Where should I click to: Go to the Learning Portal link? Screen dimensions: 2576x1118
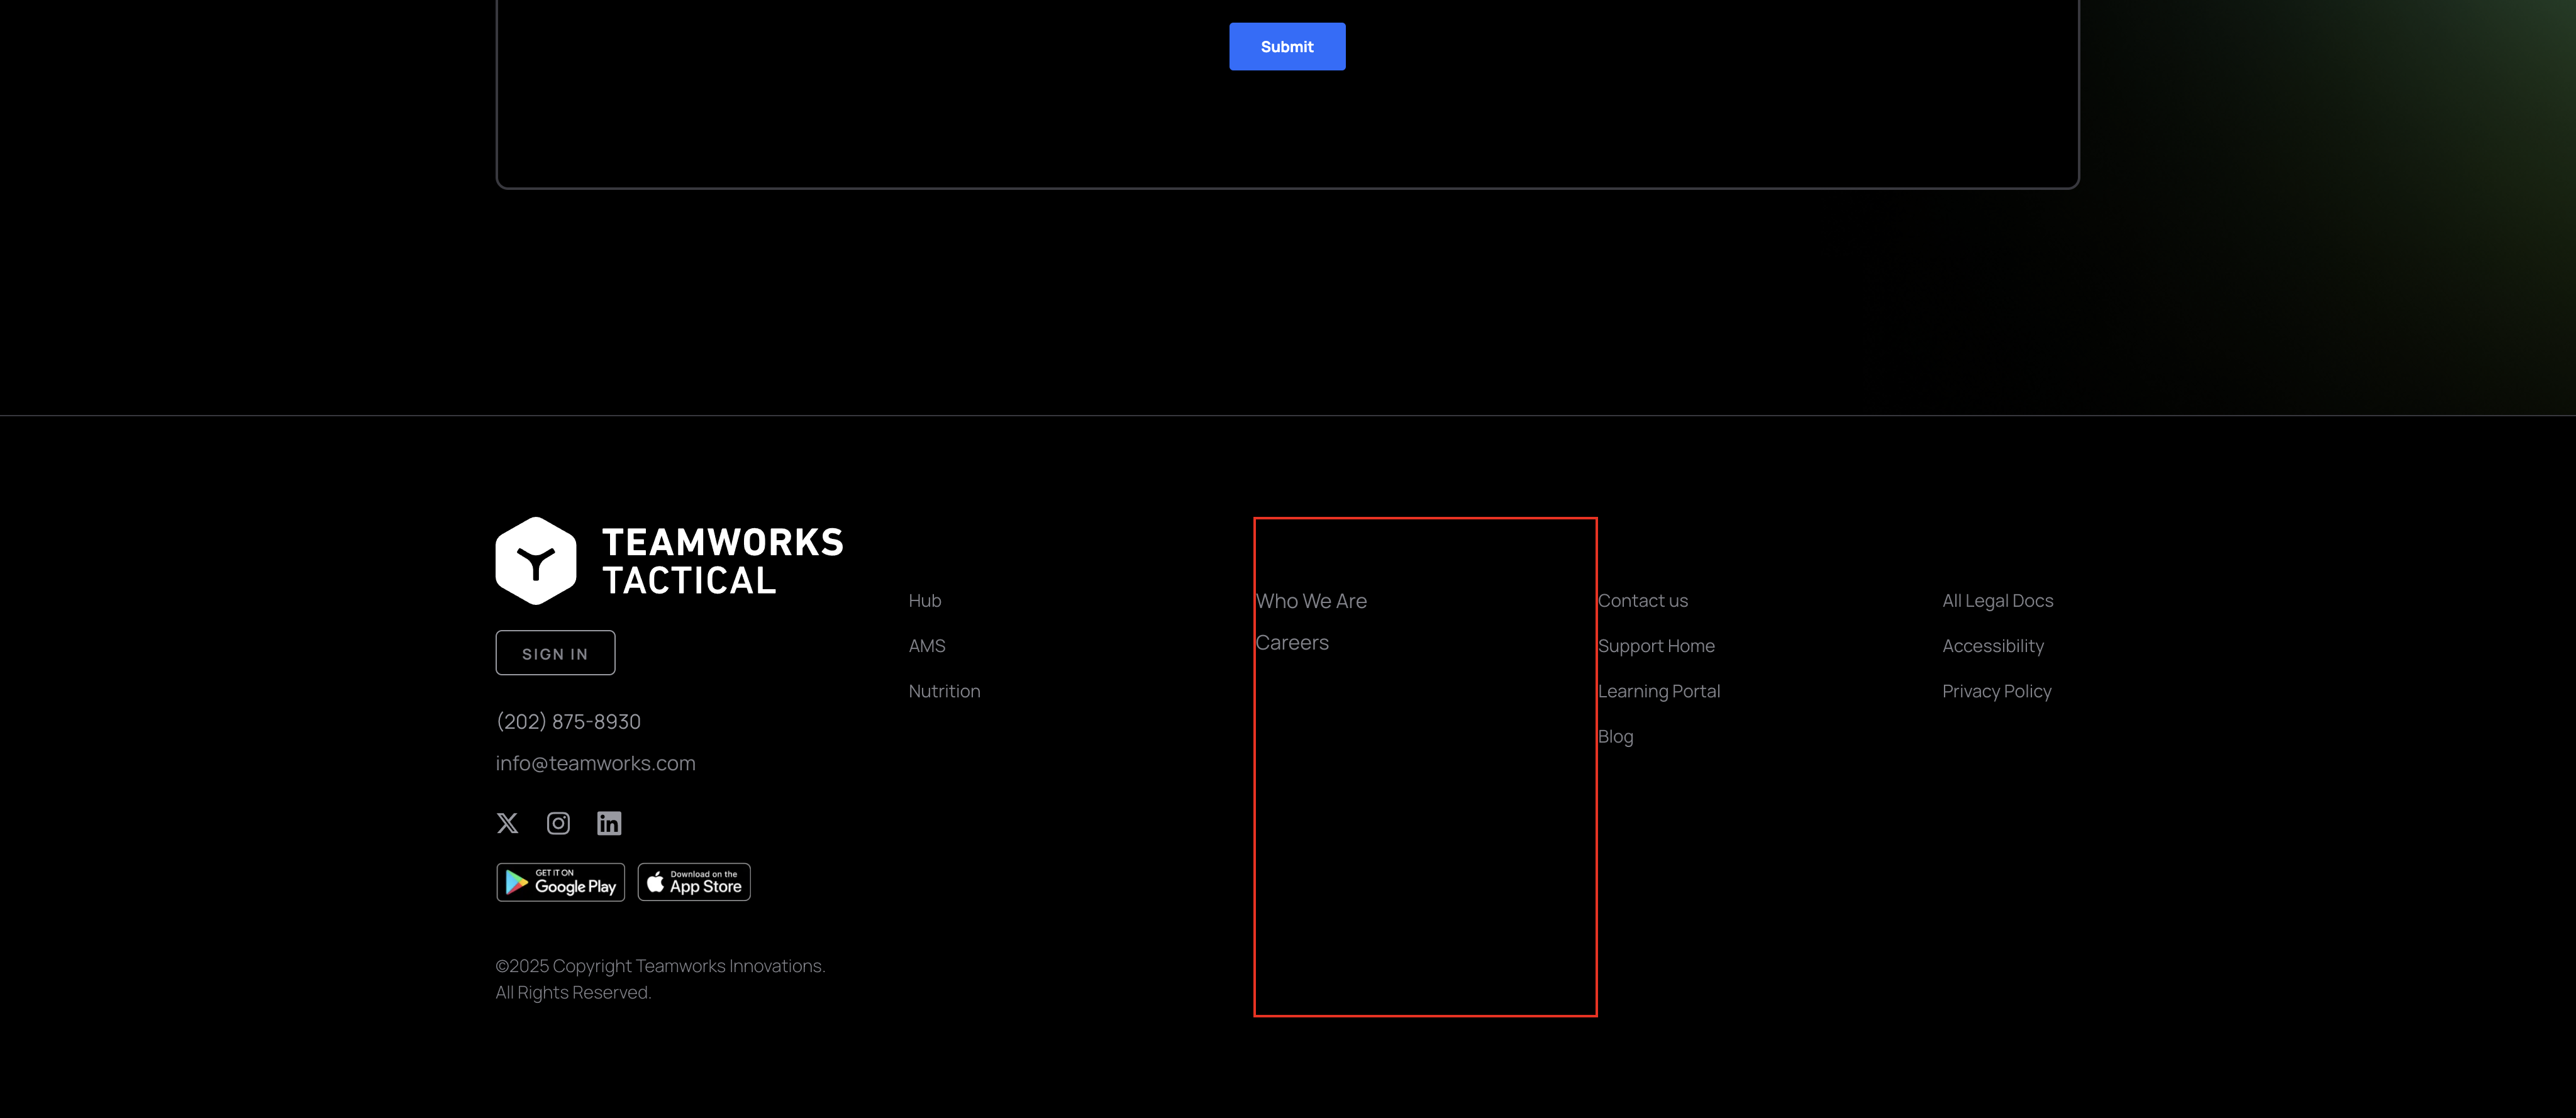click(1658, 691)
